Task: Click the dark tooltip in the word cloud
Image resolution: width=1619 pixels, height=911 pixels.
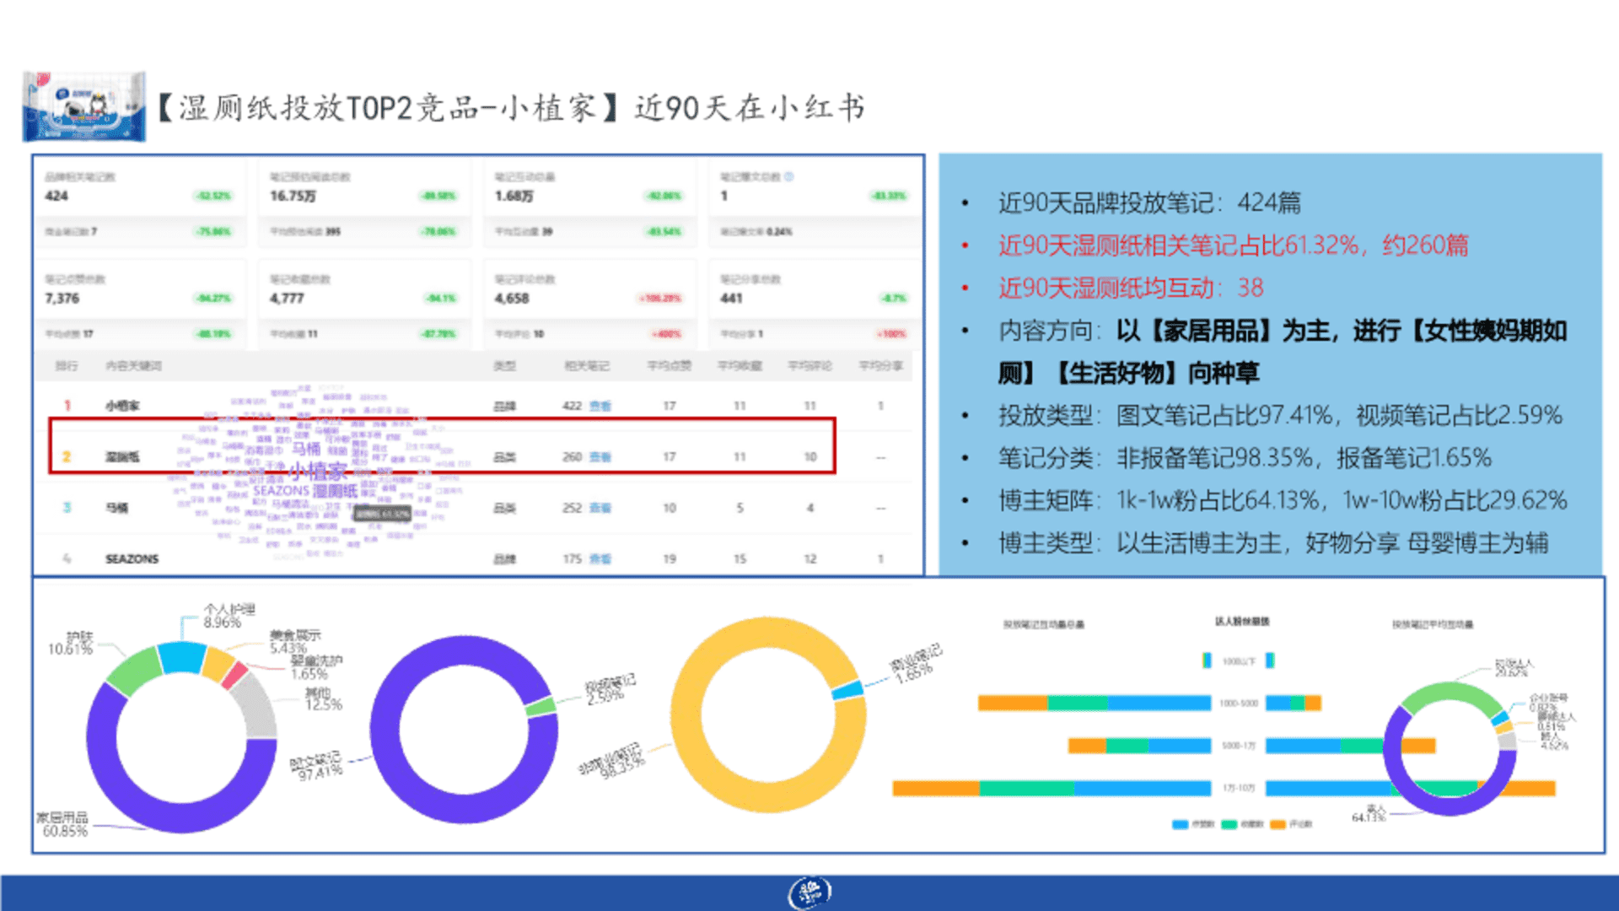Action: [382, 513]
